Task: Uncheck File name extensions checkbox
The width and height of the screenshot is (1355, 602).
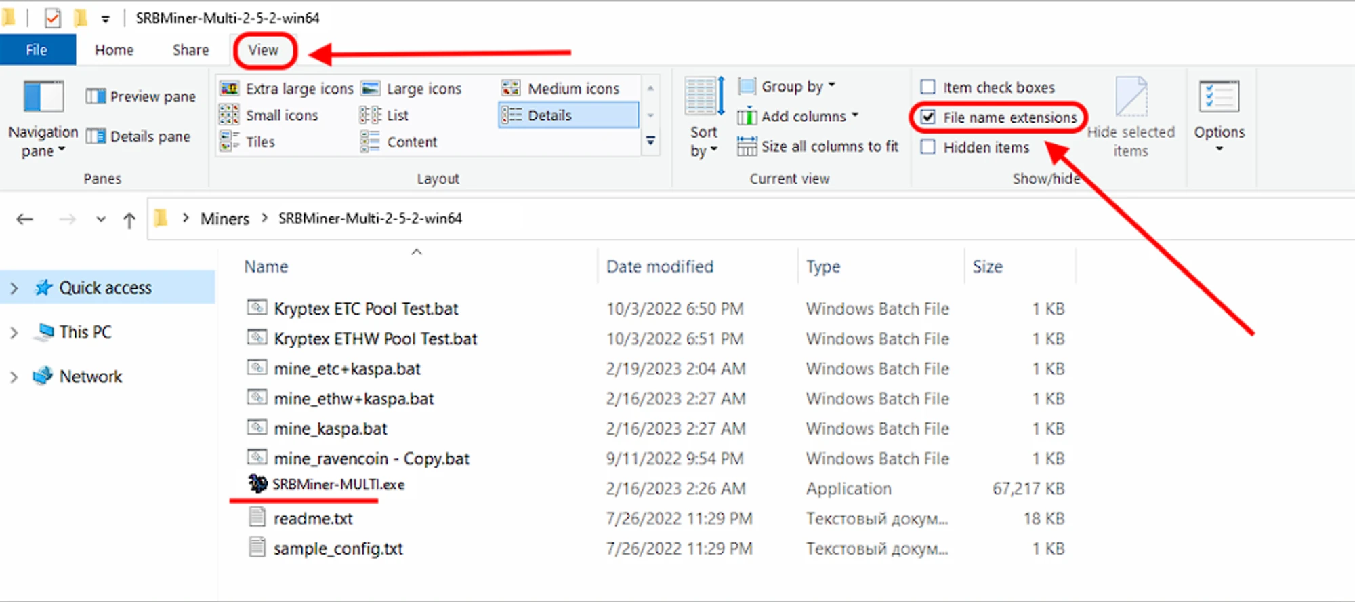Action: tap(928, 117)
